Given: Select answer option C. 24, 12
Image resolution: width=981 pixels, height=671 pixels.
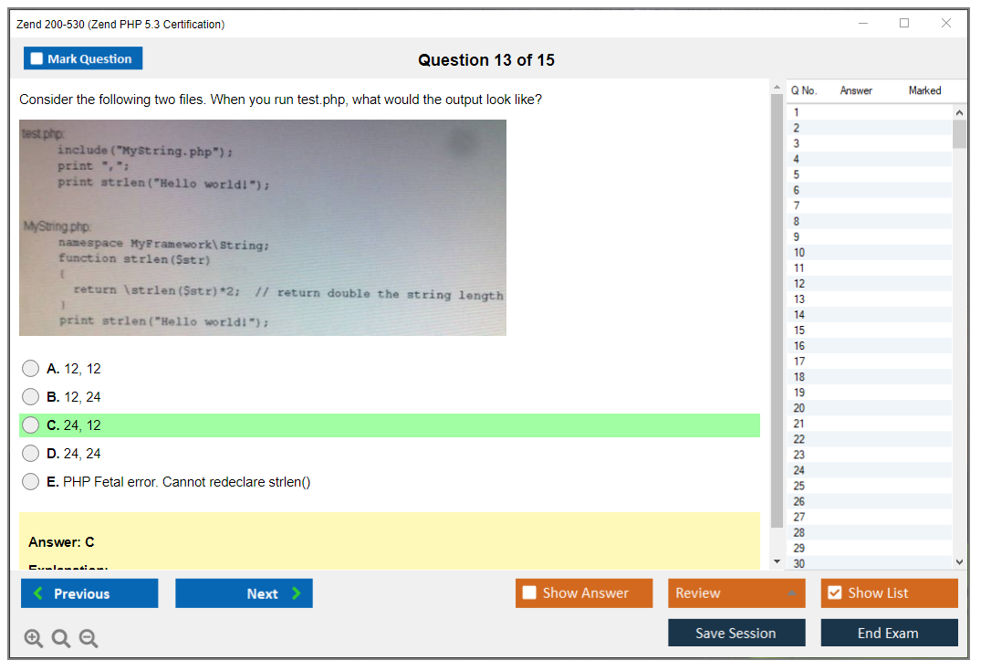Looking at the screenshot, I should point(31,425).
